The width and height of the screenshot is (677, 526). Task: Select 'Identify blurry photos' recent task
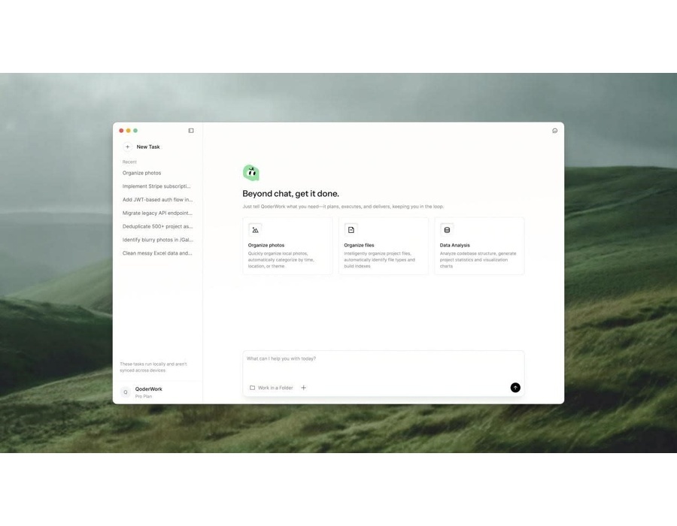tap(157, 240)
